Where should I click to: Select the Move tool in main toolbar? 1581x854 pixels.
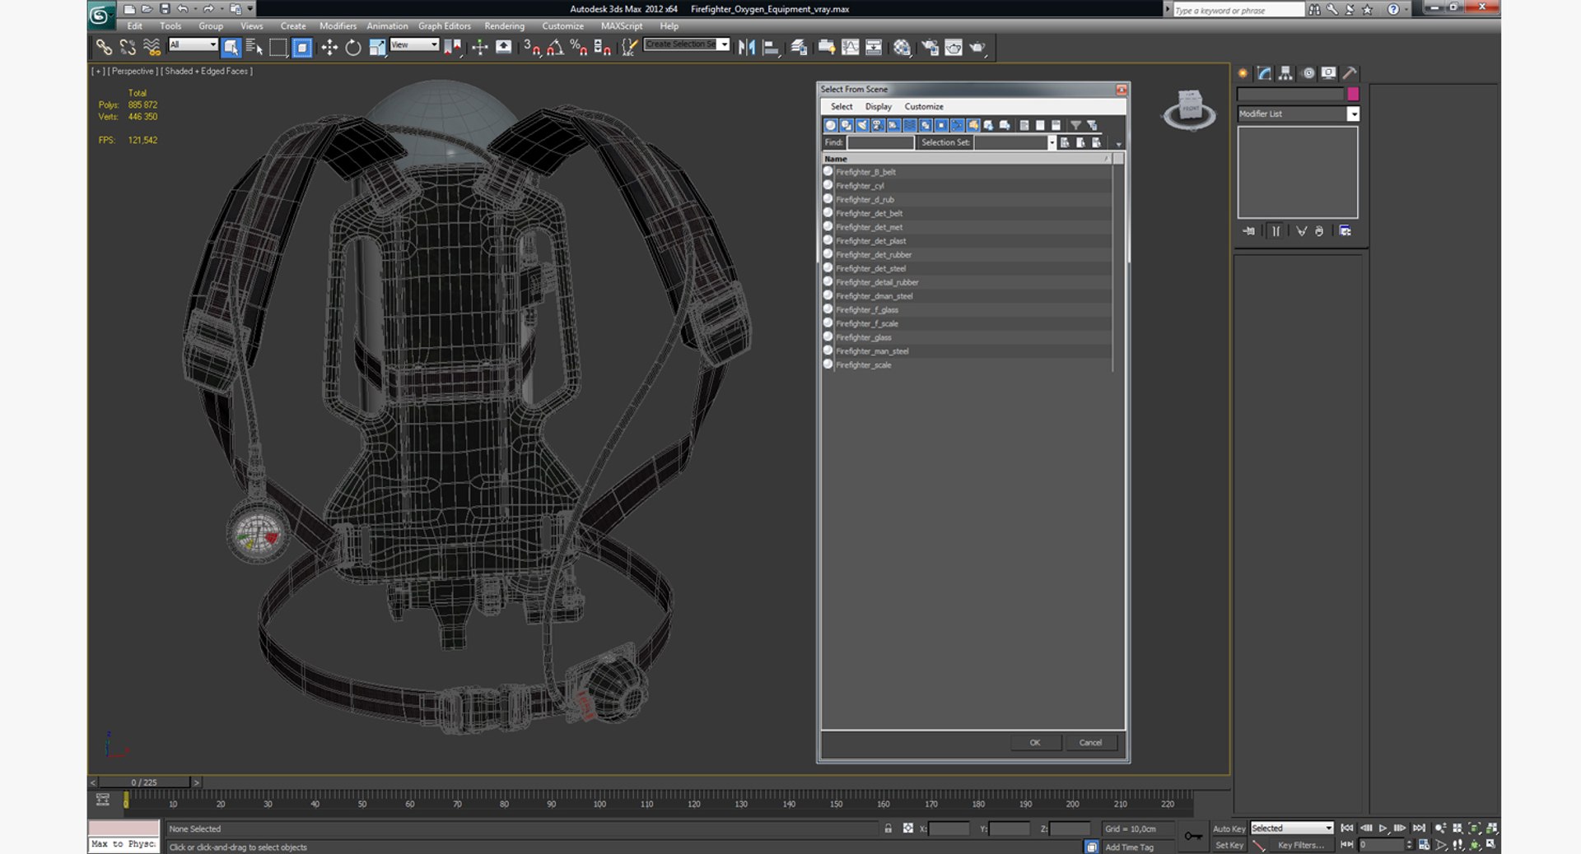[329, 48]
